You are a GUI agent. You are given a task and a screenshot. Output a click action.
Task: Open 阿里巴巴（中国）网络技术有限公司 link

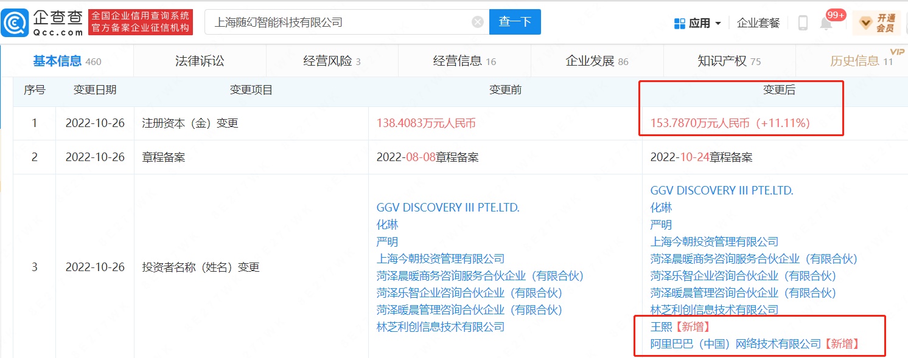pyautogui.click(x=736, y=344)
